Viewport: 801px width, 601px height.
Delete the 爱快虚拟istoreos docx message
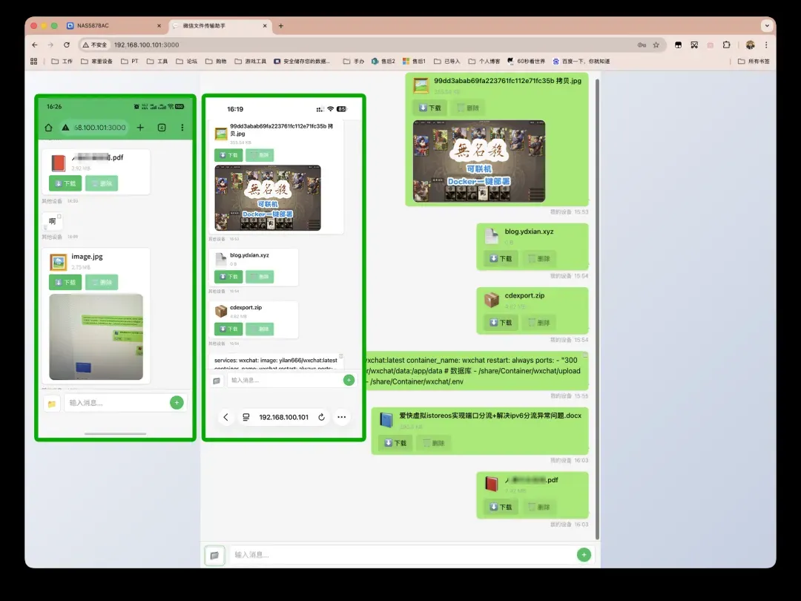coord(434,443)
